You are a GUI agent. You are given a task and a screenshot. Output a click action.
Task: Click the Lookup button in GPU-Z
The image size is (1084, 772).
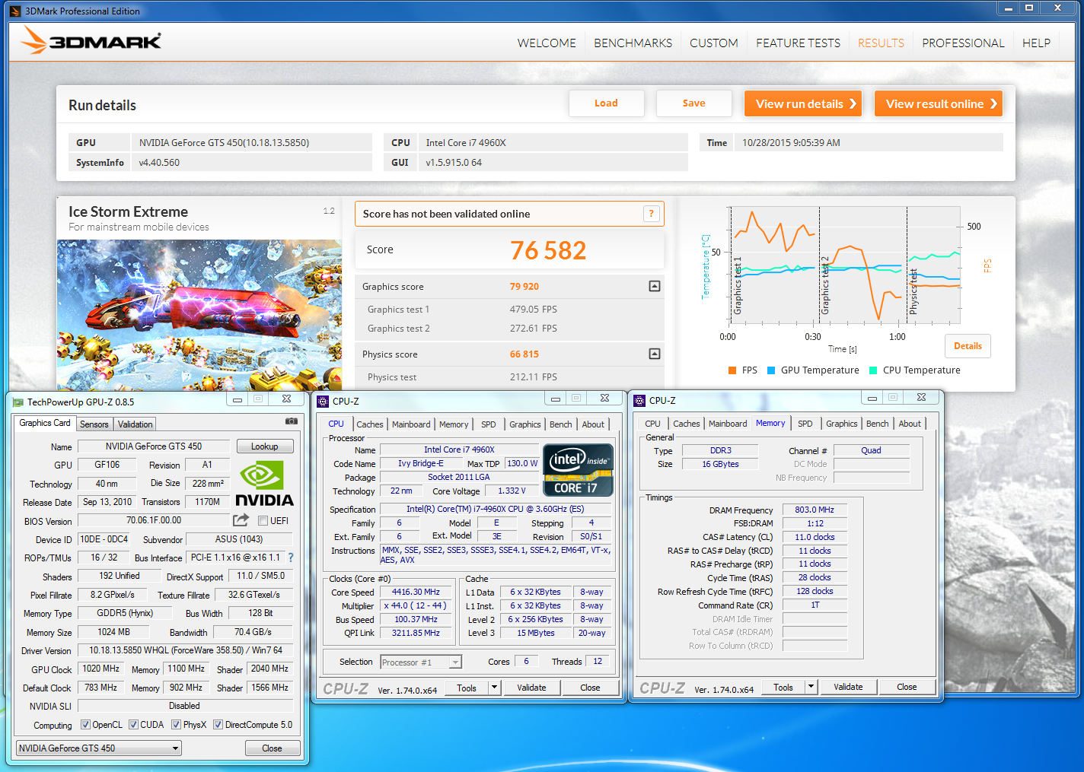[x=265, y=446]
